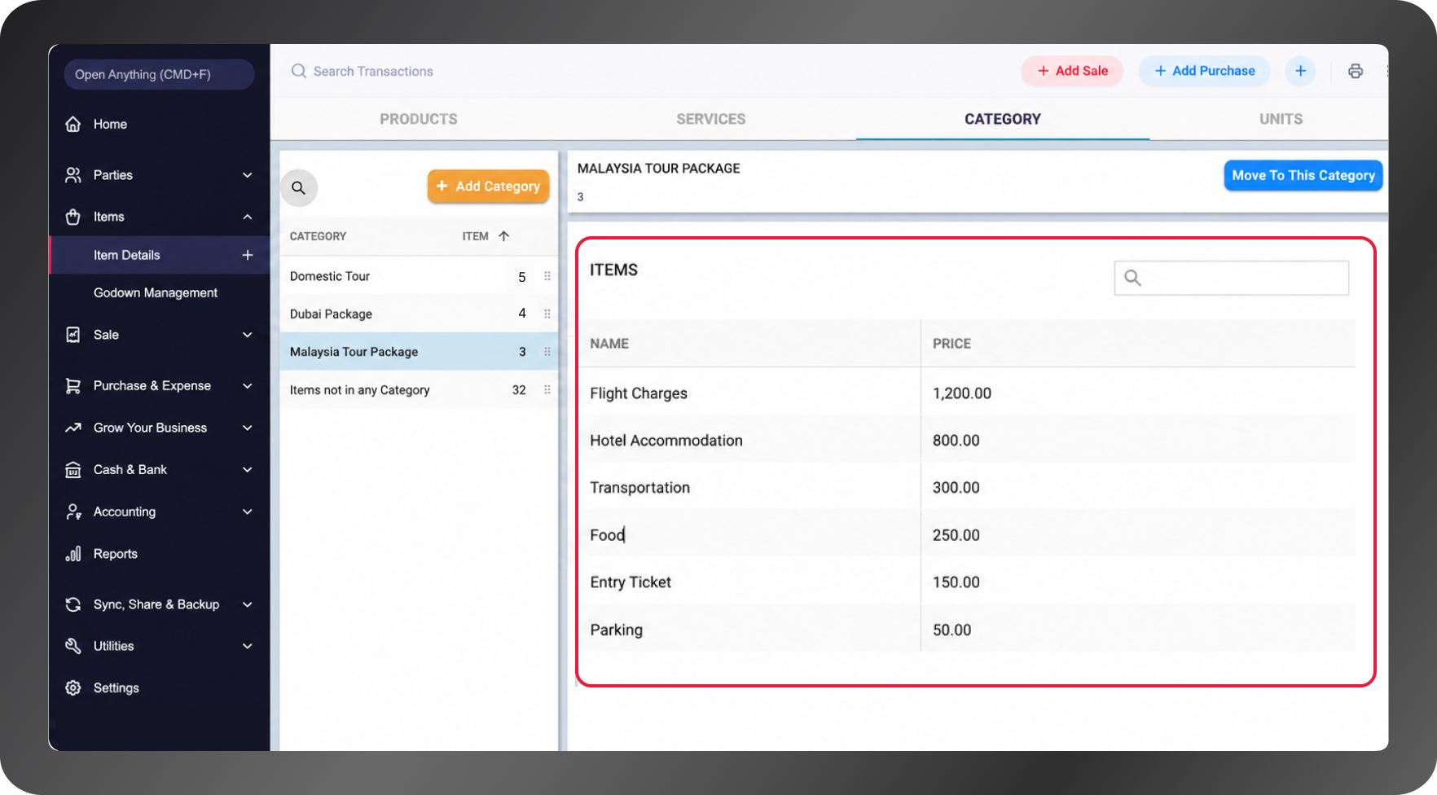Viewport: 1437px width, 795px height.
Task: Click the Items bag icon
Action: pyautogui.click(x=73, y=217)
